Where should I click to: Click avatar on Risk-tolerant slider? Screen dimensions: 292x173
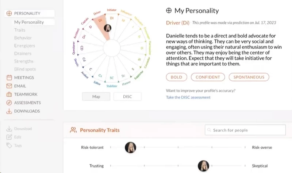point(130,148)
